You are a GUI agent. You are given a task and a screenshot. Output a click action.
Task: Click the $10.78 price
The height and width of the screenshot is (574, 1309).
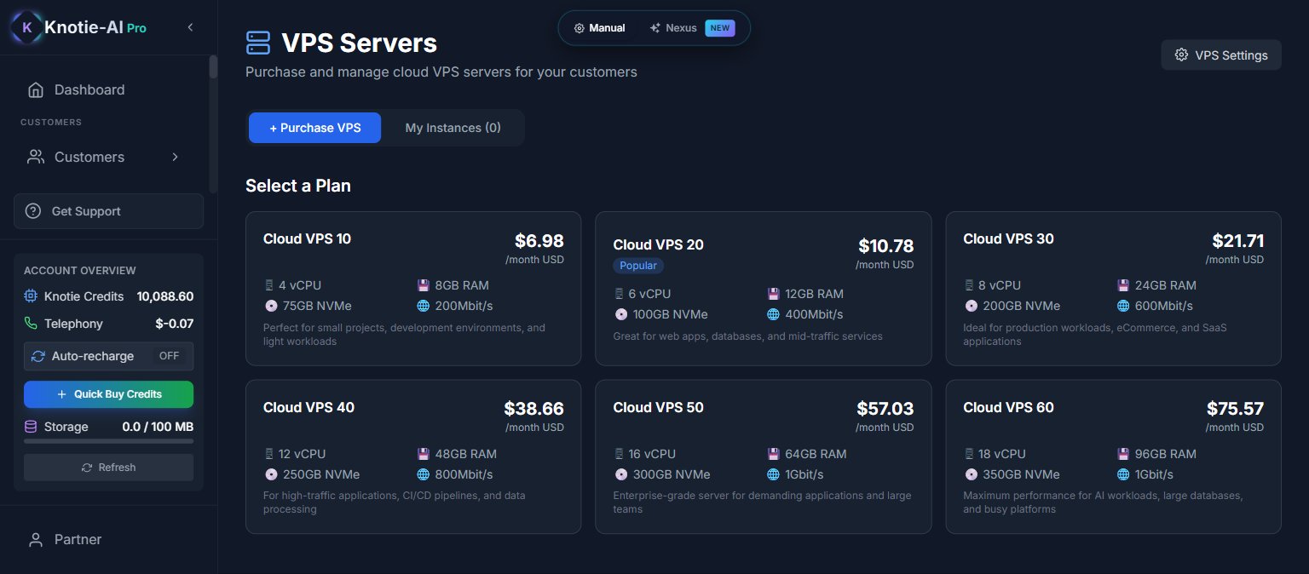(886, 246)
